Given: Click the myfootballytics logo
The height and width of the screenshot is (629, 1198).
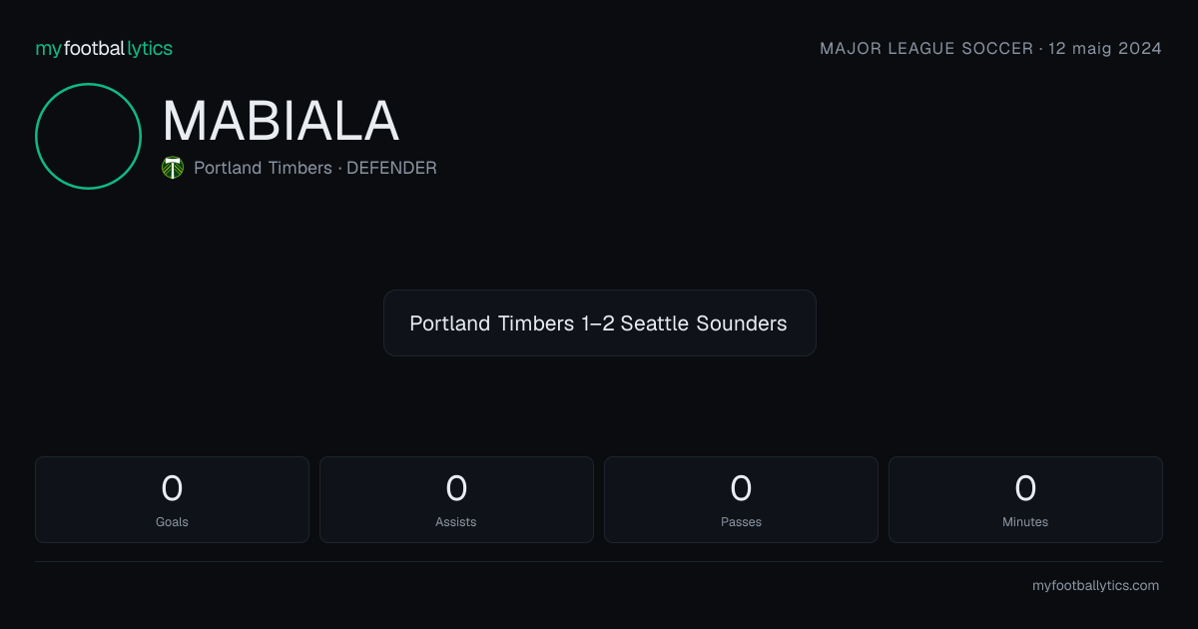Looking at the screenshot, I should [104, 48].
